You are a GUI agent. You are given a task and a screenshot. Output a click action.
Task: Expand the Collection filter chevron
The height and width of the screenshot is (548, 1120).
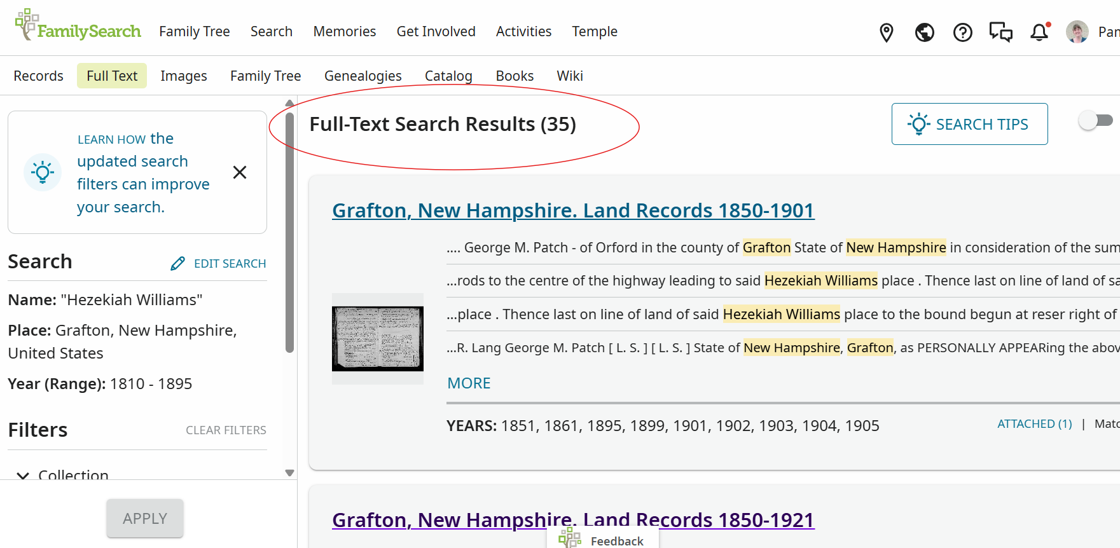click(x=23, y=475)
